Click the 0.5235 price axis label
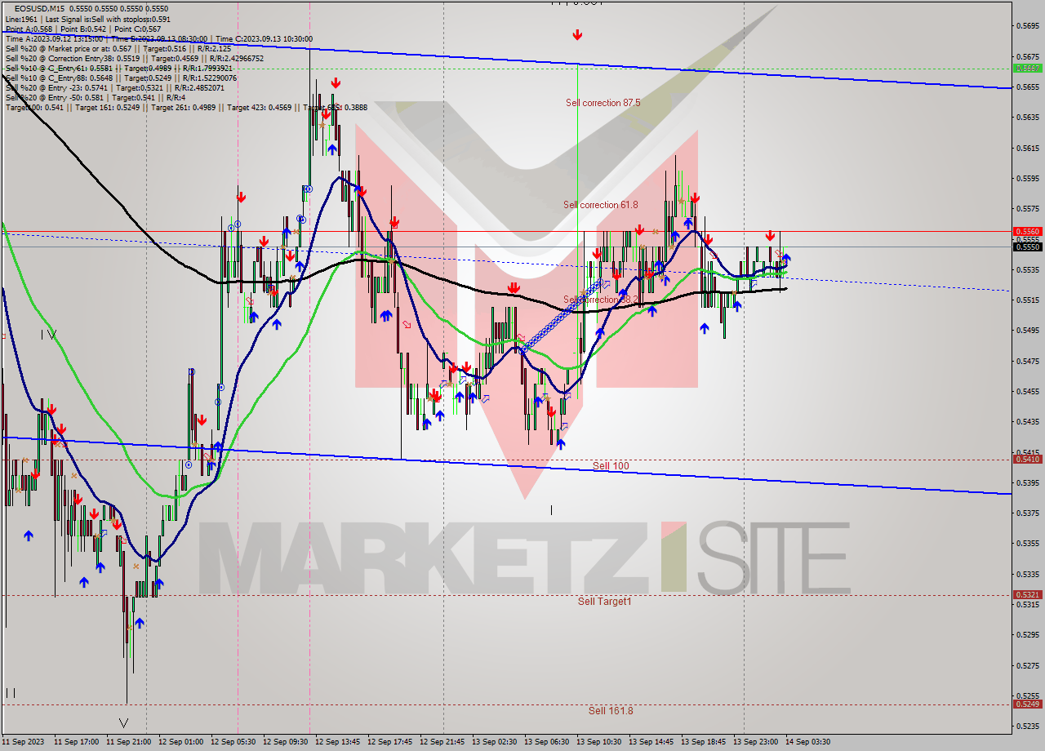This screenshot has width=1045, height=751. coord(1026,726)
